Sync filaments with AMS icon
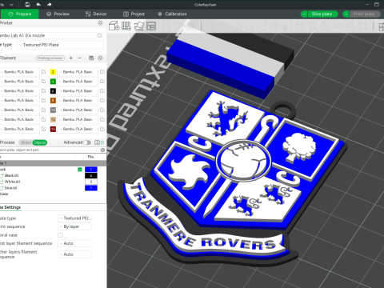This screenshot has width=384, height=288. (x=91, y=58)
